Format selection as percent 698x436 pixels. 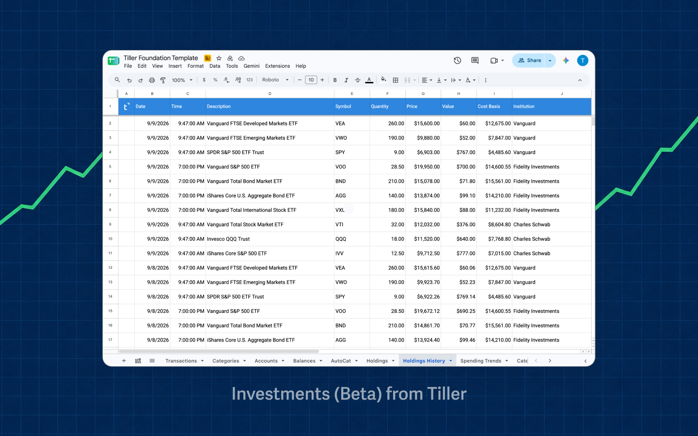(215, 80)
